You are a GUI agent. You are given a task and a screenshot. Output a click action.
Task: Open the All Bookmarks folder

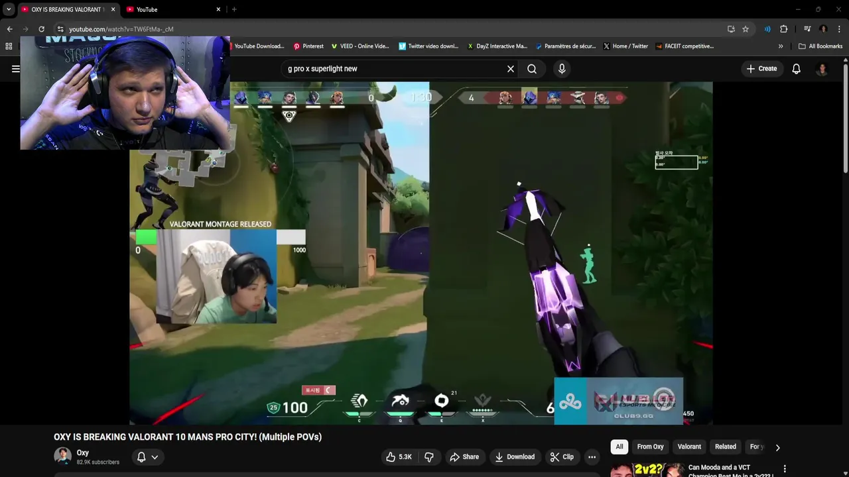[x=820, y=46]
